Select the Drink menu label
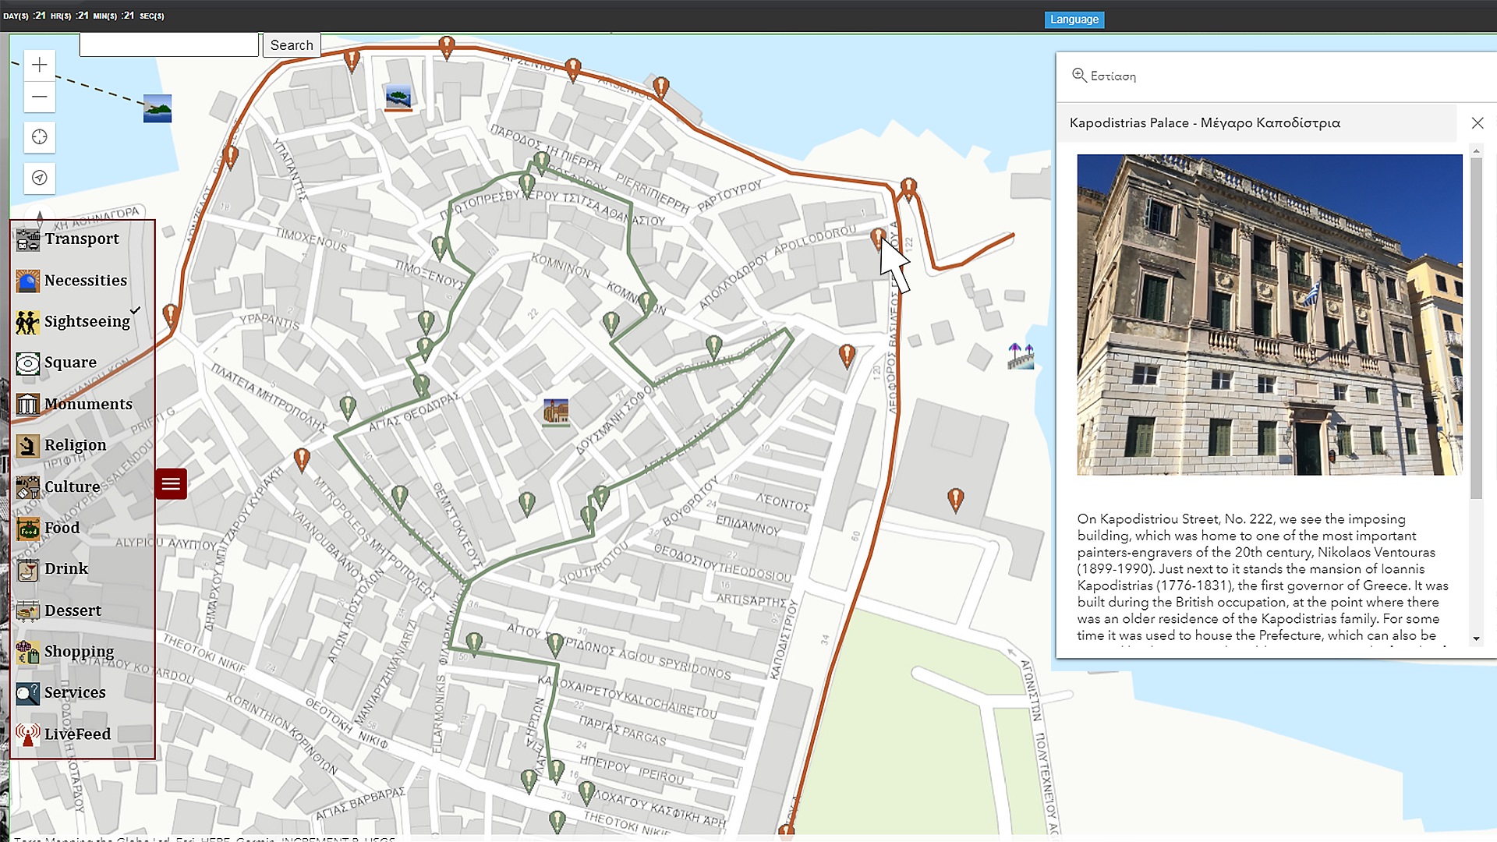This screenshot has width=1497, height=842. click(66, 569)
